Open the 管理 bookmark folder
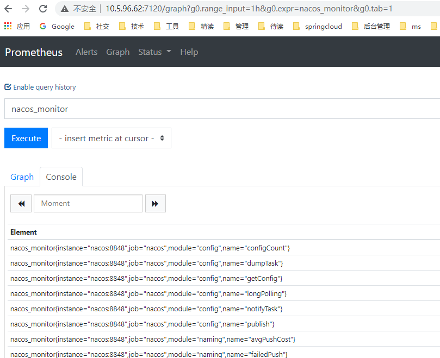 [236, 27]
